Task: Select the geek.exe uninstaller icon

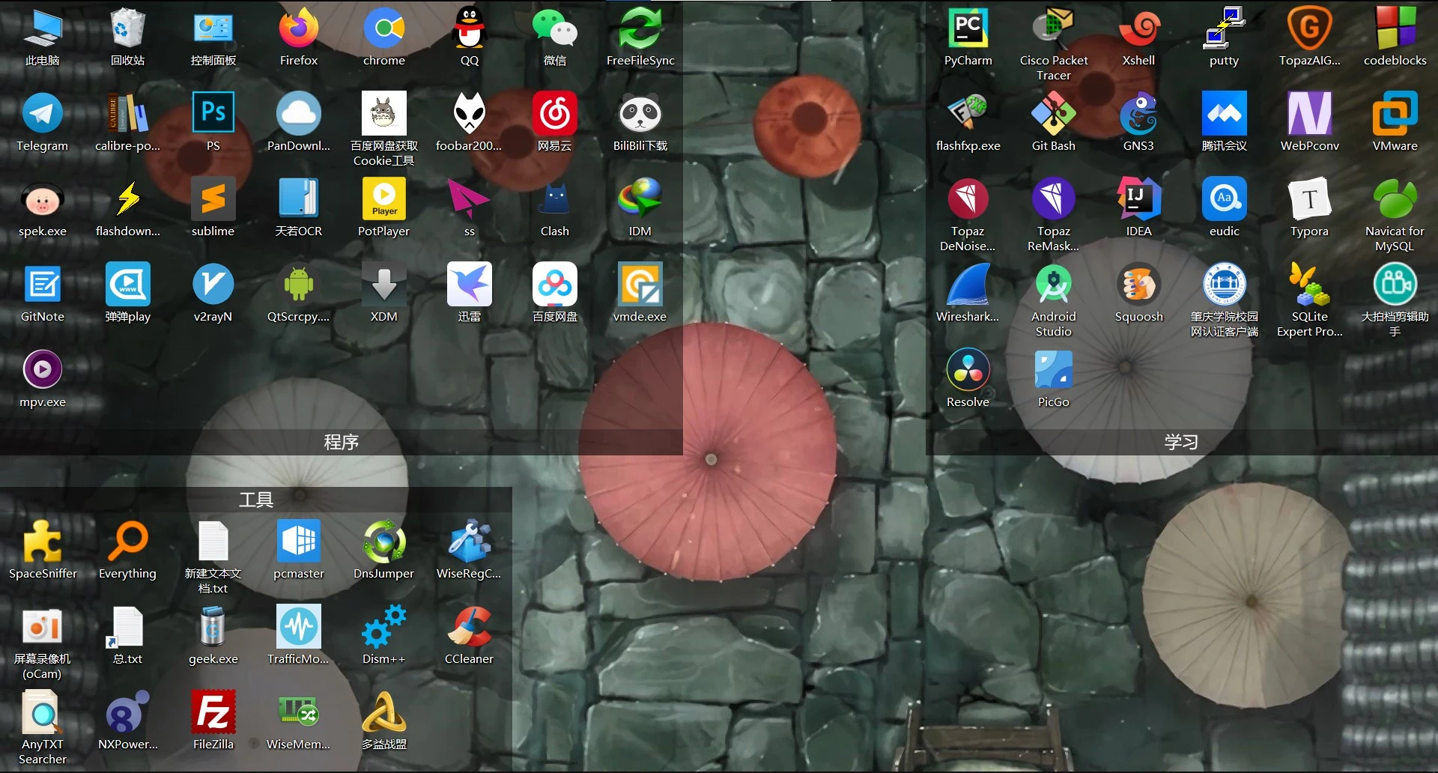Action: pos(213,627)
